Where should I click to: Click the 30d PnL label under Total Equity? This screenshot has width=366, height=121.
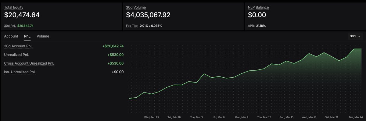click(x=10, y=26)
